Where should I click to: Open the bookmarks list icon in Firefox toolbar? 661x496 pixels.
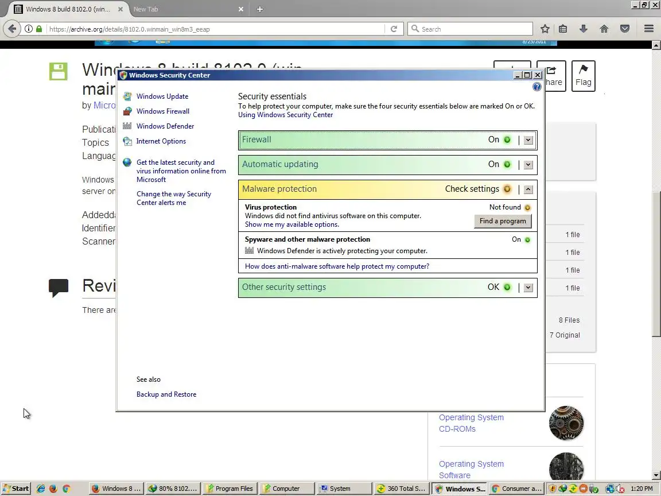coord(563,29)
